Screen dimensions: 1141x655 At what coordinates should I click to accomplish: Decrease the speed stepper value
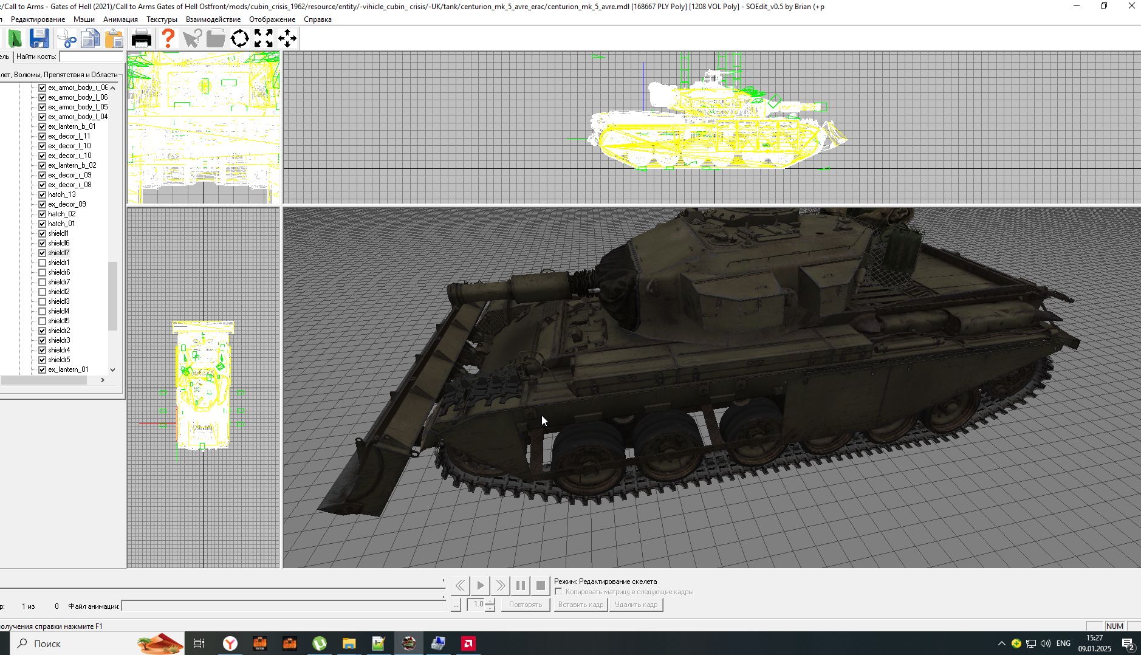pos(490,608)
